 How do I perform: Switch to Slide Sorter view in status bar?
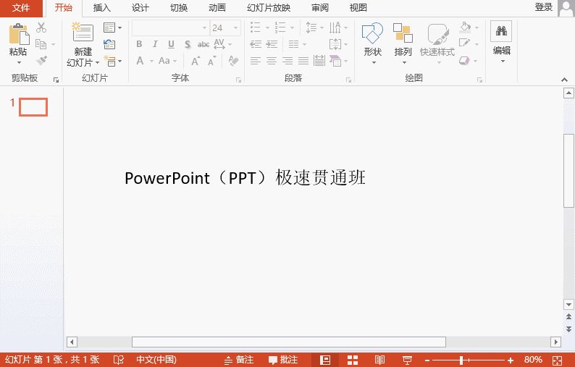(353, 360)
